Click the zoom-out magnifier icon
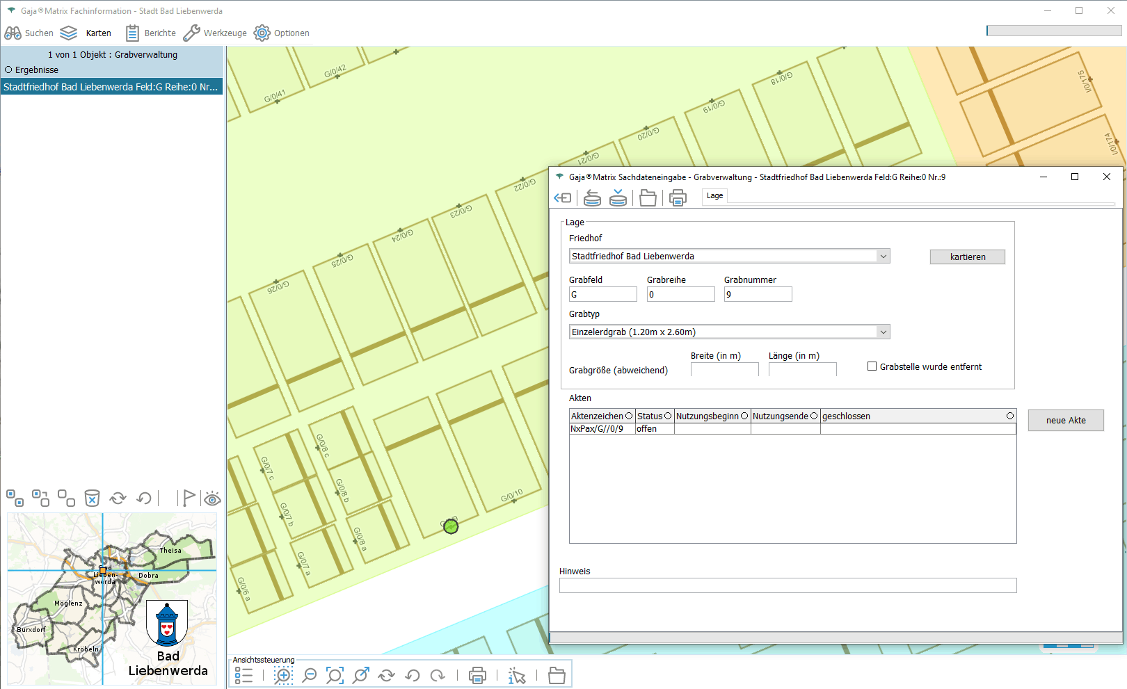The image size is (1127, 689). point(310,675)
